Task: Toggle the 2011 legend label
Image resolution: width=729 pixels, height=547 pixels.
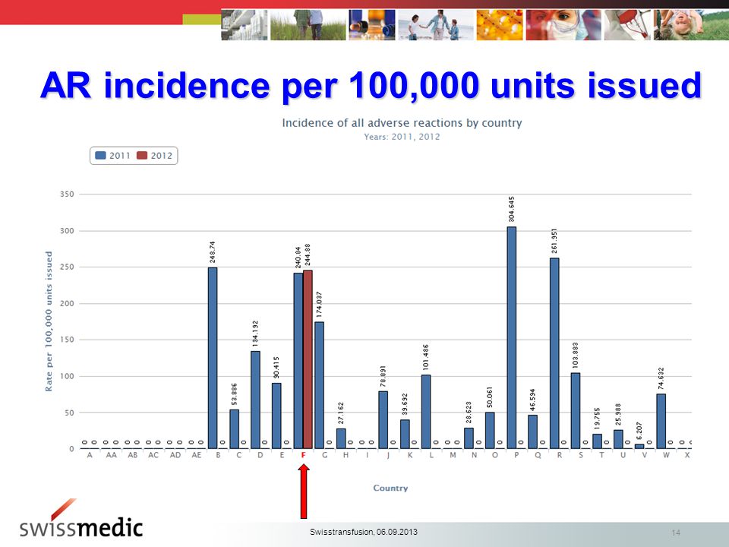Action: pos(120,156)
